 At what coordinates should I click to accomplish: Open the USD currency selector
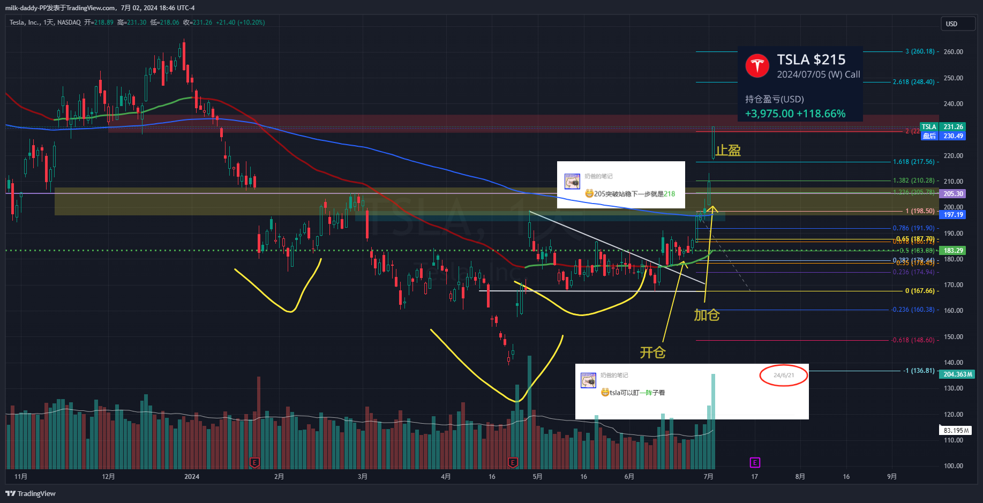(957, 24)
